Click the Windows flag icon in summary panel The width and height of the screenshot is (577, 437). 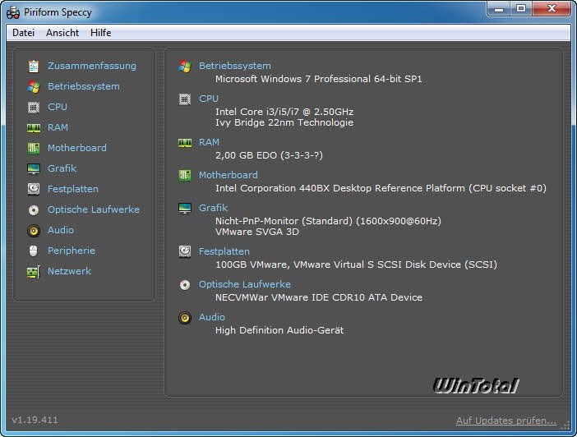tap(185, 67)
